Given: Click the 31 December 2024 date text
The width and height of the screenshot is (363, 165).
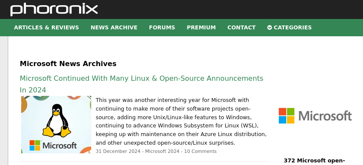Looking at the screenshot, I should tap(118, 151).
